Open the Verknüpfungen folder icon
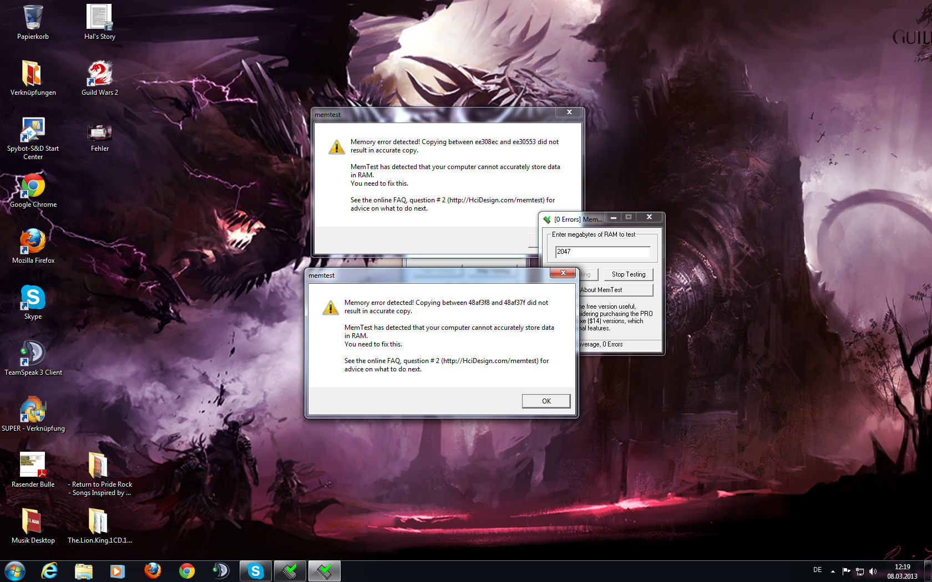 (33, 78)
